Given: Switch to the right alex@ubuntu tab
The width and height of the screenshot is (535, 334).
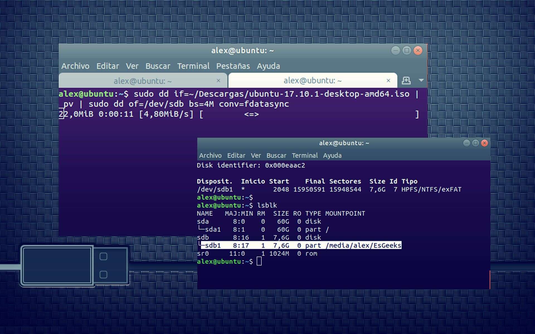Looking at the screenshot, I should [x=312, y=80].
